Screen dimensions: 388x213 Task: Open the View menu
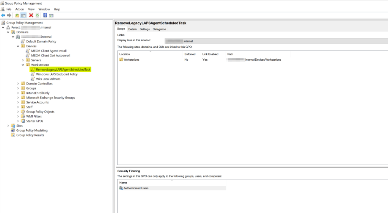pos(31,9)
